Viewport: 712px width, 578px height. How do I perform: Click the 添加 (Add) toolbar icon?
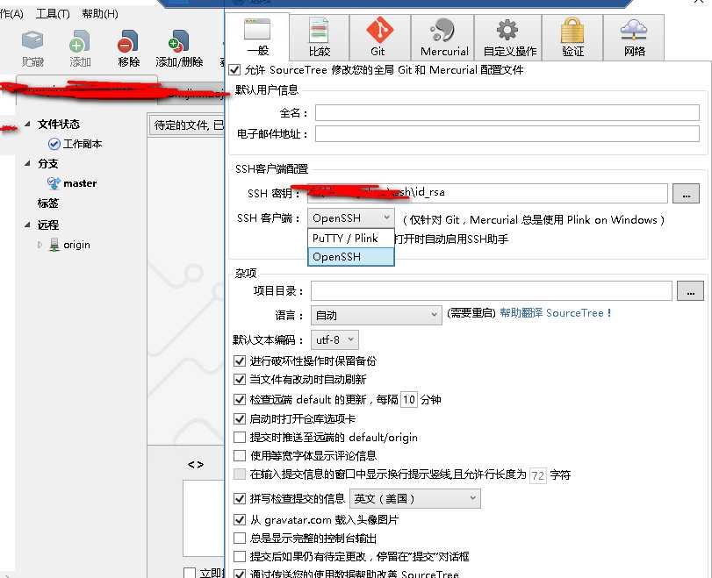80,48
